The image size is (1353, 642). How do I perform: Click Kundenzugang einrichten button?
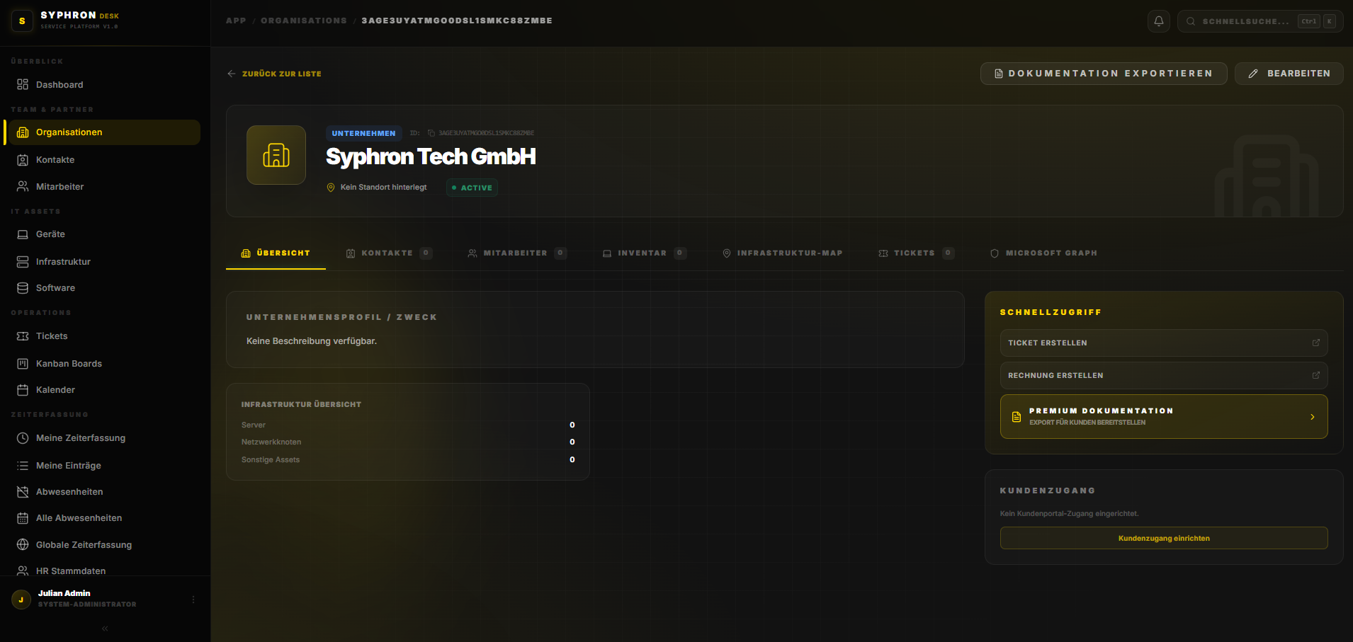pyautogui.click(x=1164, y=538)
